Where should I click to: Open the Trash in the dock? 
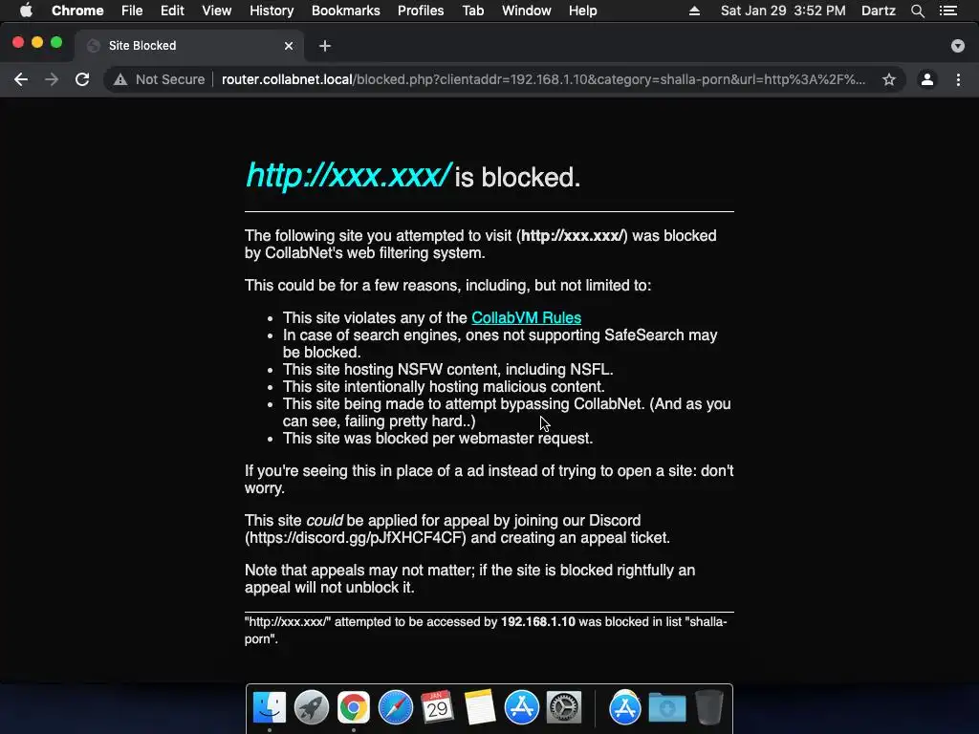(x=708, y=708)
